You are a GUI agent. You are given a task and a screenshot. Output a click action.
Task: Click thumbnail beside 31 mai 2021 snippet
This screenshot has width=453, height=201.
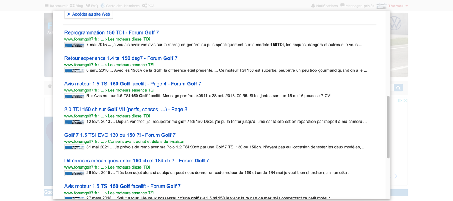pyautogui.click(x=74, y=147)
